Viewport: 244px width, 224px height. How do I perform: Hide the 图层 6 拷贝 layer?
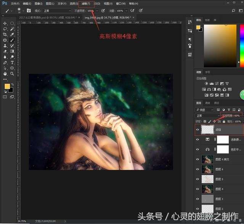(197, 159)
